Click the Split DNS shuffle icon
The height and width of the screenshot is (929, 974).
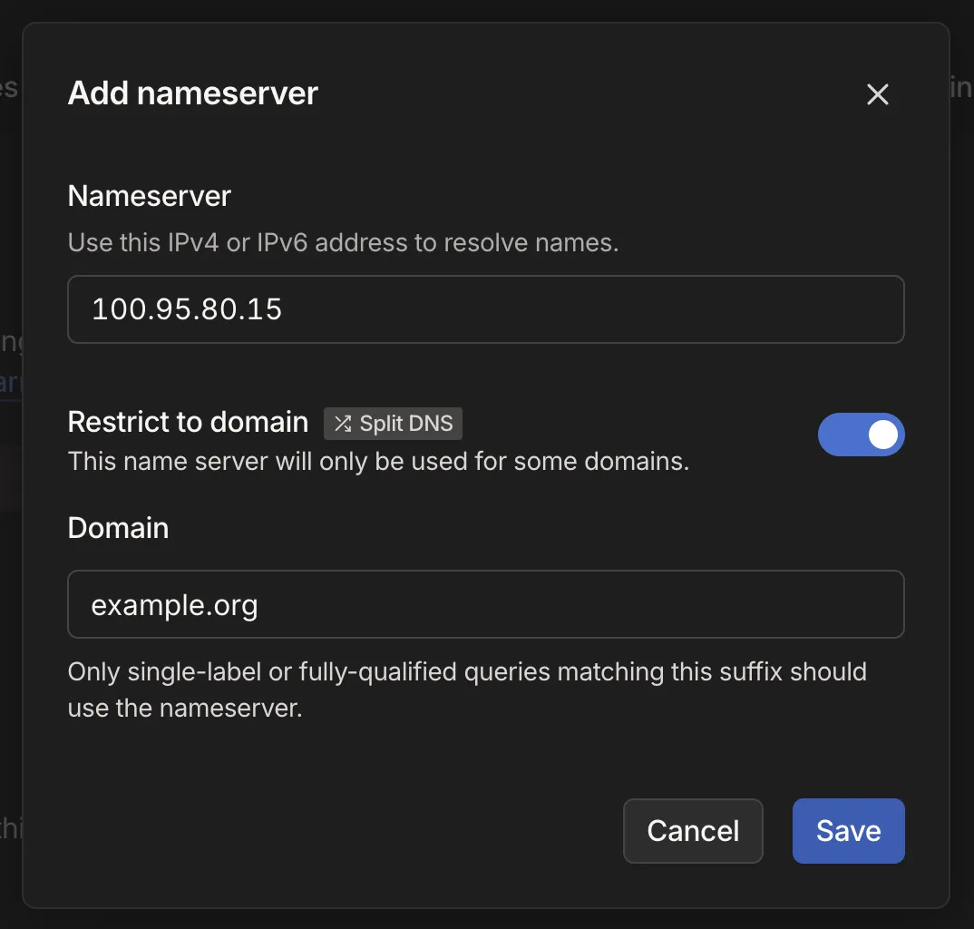coord(342,424)
